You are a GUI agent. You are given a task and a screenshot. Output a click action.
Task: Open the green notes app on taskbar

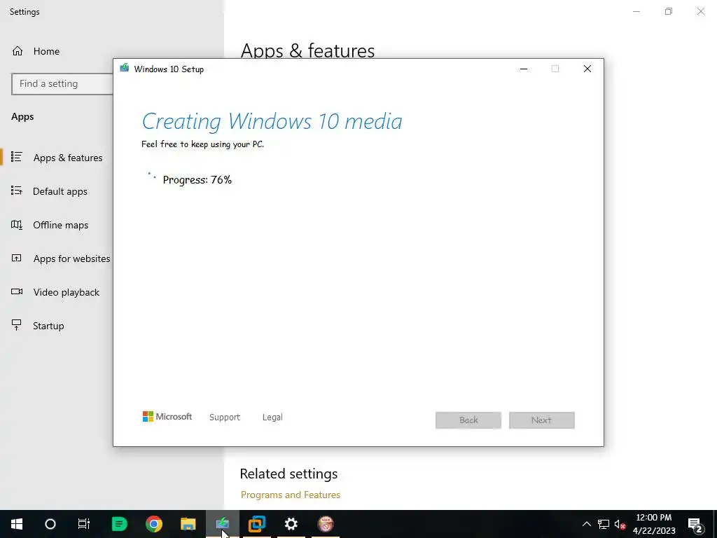[119, 524]
